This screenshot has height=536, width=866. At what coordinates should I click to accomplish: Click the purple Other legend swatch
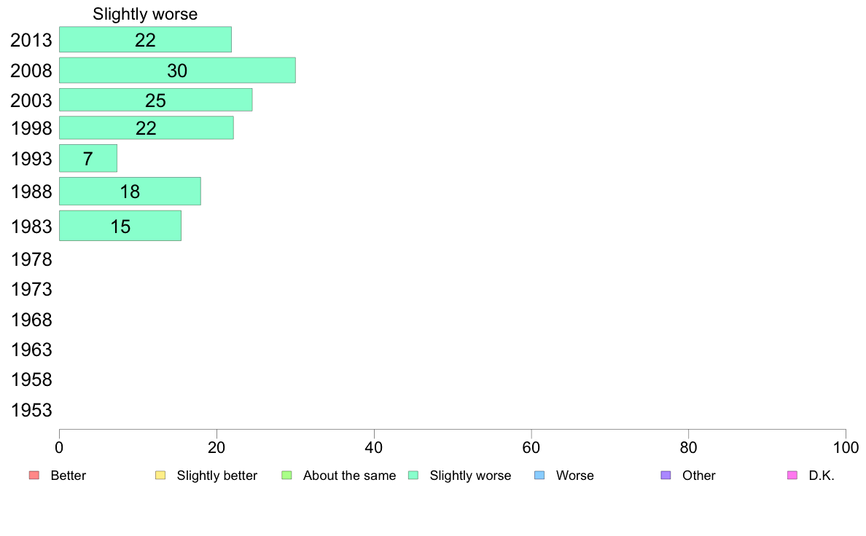pyautogui.click(x=666, y=476)
